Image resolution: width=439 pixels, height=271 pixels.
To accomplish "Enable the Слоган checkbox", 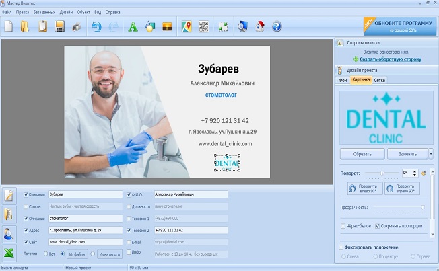I will pos(26,206).
